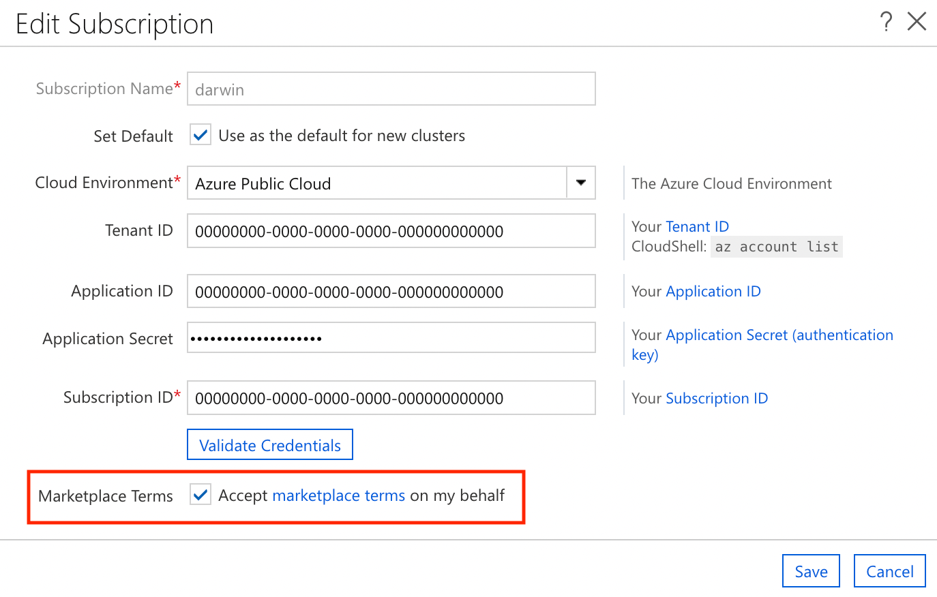The width and height of the screenshot is (937, 597).
Task: Save the subscription changes
Action: (811, 571)
